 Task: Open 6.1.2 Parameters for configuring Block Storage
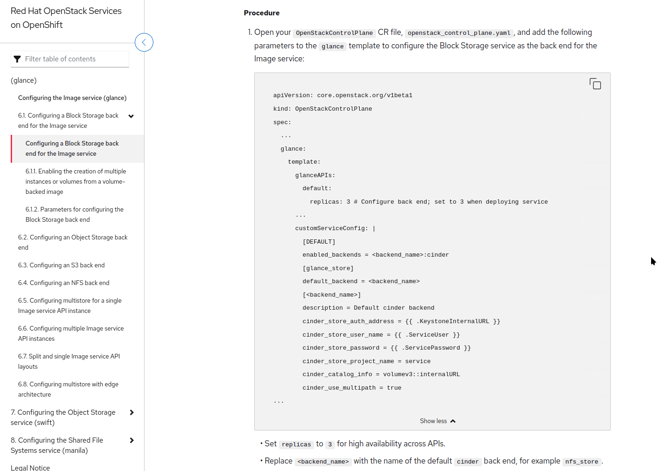[x=74, y=214]
